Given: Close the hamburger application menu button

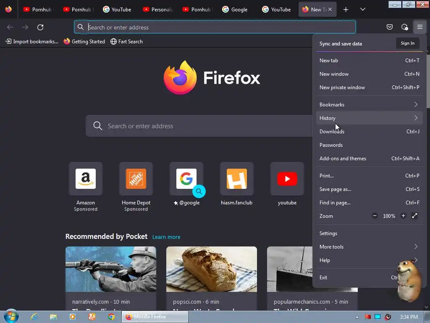Looking at the screenshot, I should [x=420, y=27].
